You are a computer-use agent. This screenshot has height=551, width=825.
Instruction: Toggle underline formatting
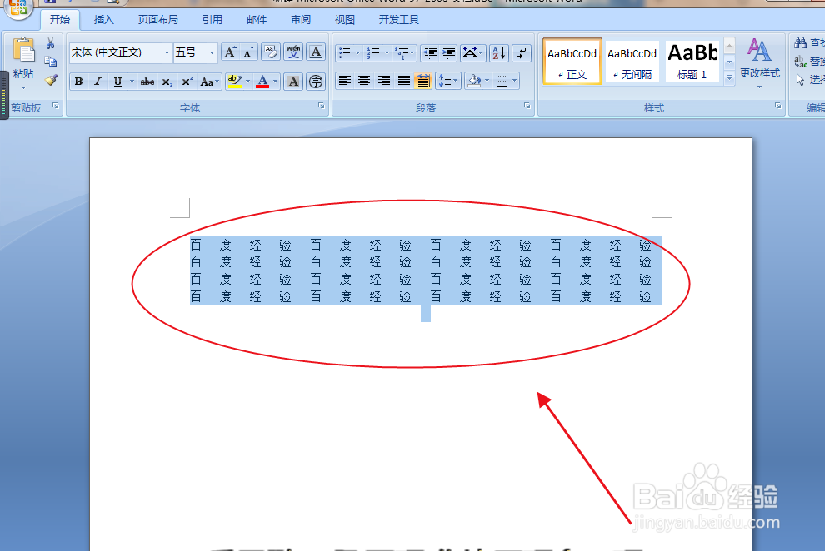click(117, 82)
